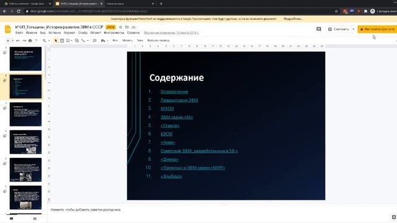The height and width of the screenshot is (223, 397).
Task: Click the insert image icon
Action: click(68, 40)
